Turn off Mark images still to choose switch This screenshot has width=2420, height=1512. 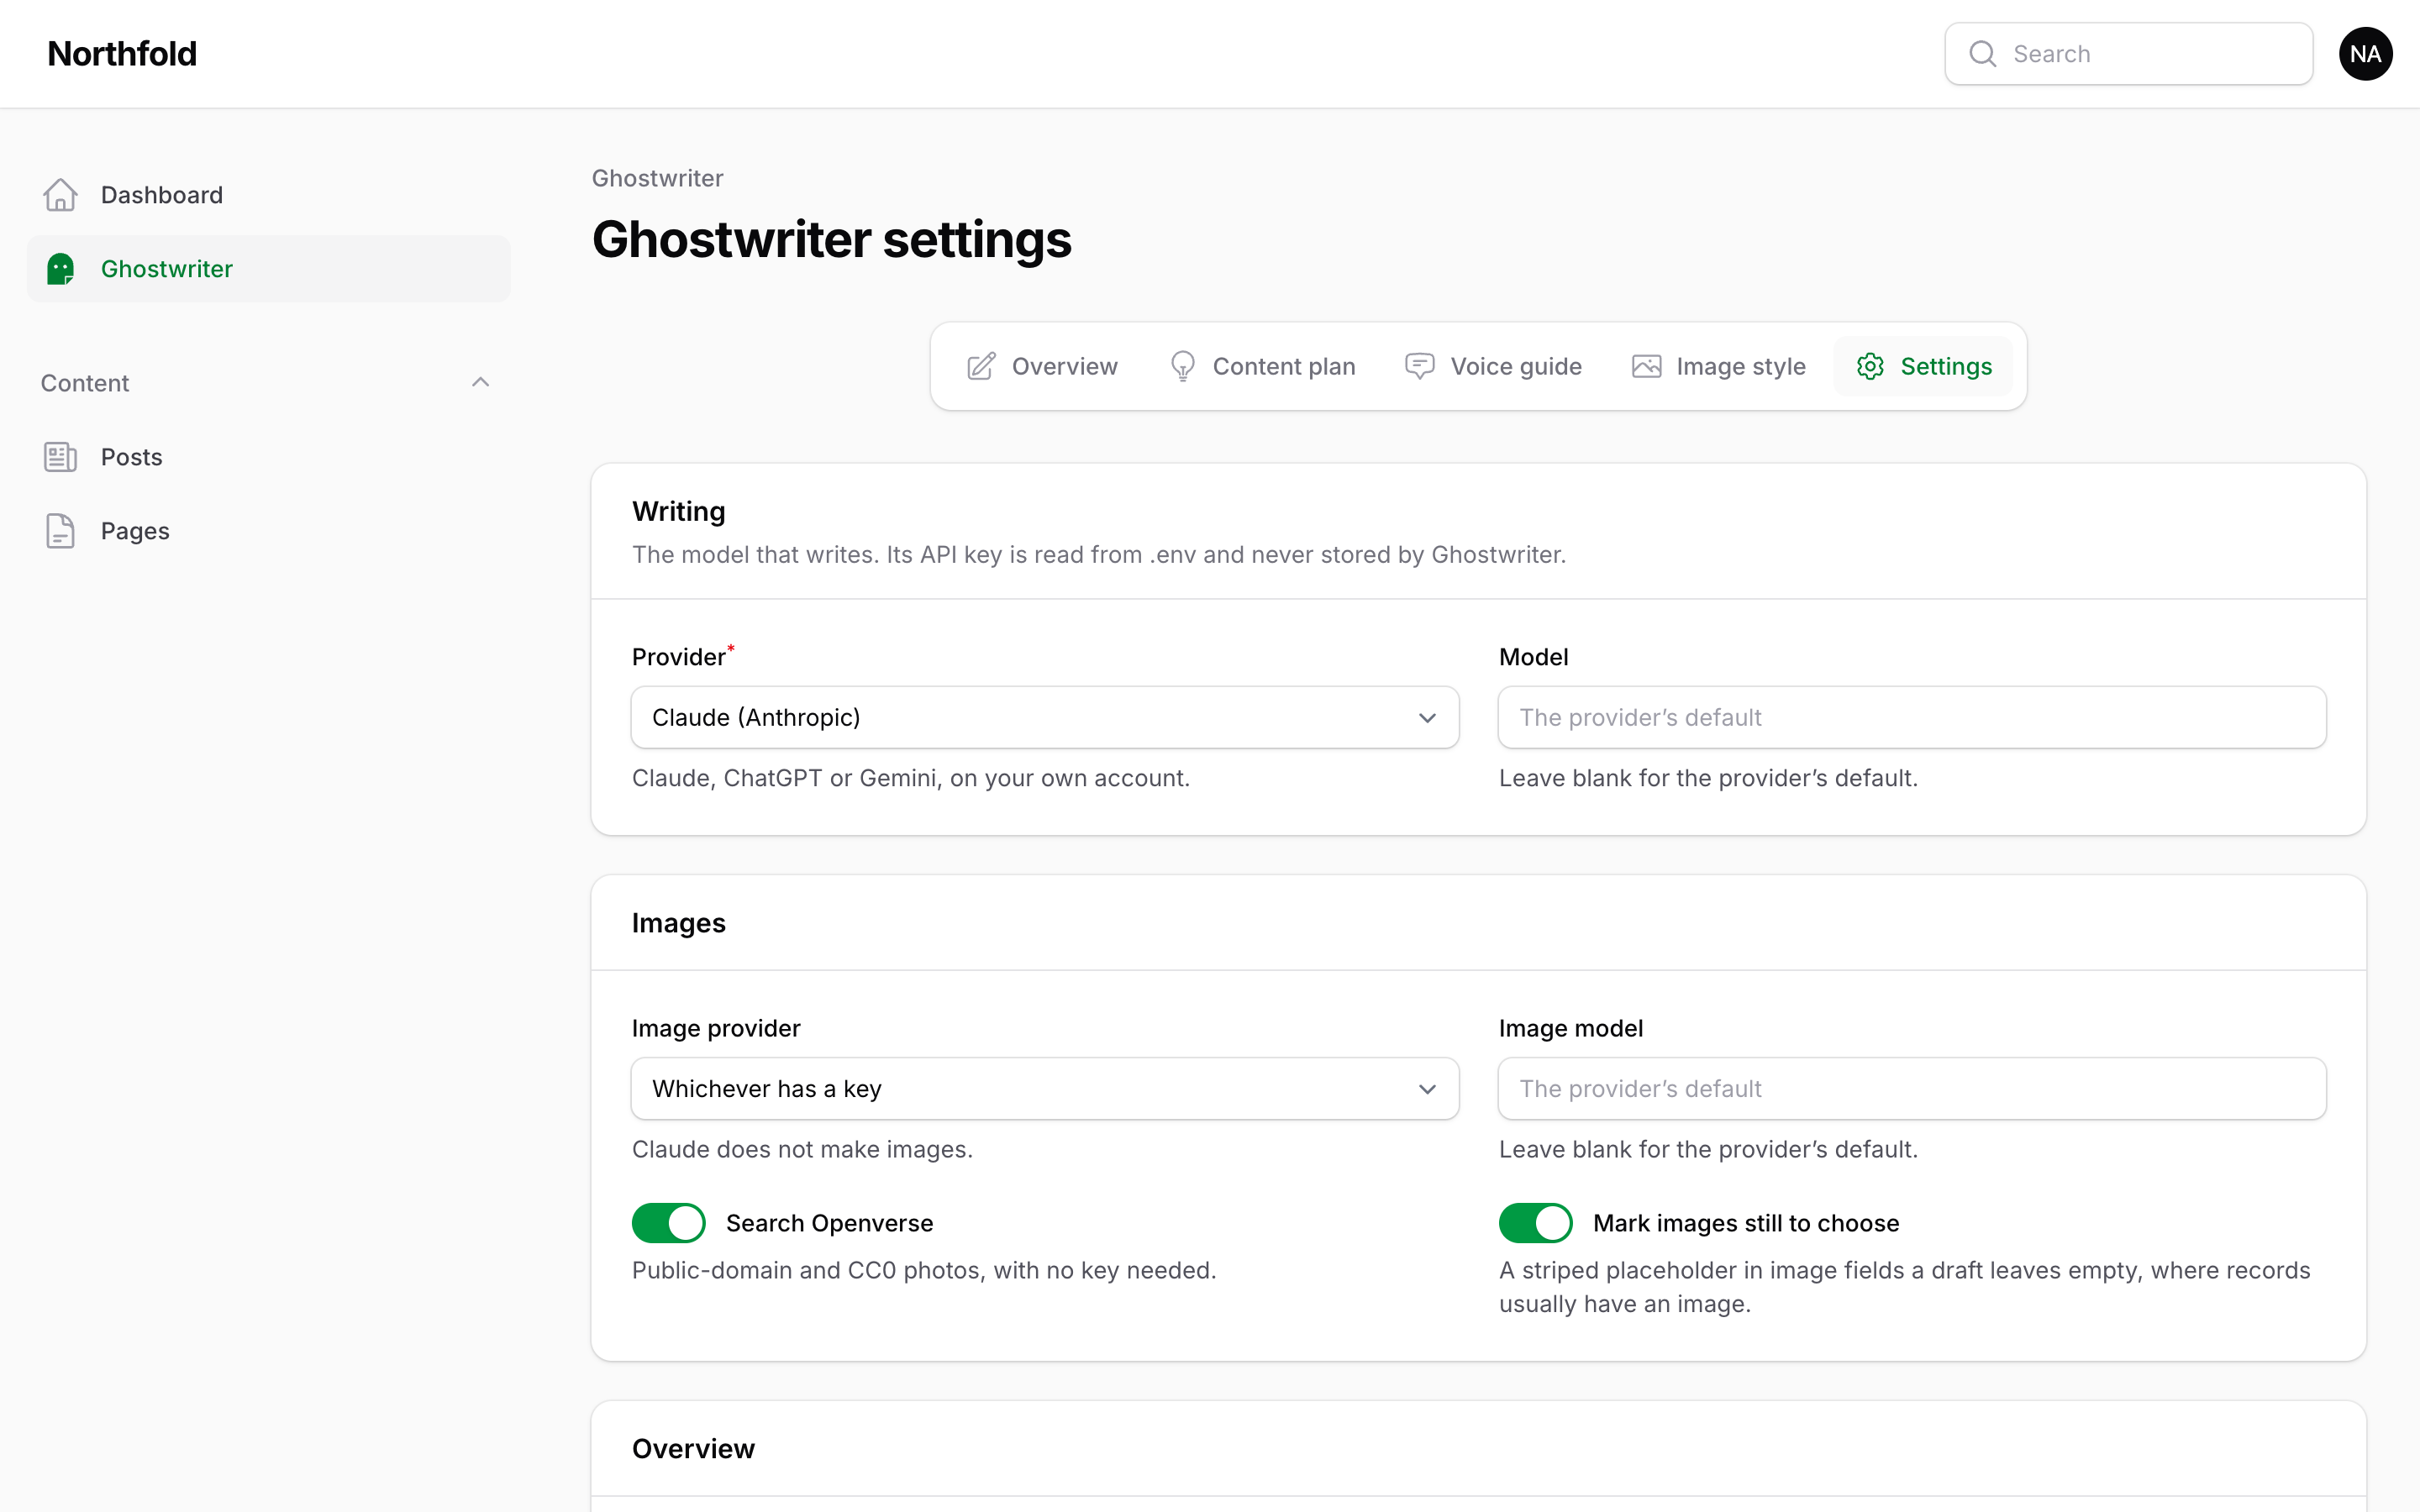coord(1535,1223)
